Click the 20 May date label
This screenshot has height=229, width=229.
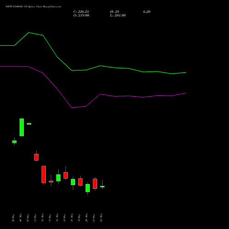tap(87, 218)
